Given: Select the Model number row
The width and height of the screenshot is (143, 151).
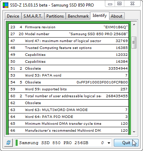Looking at the screenshot, I should (69, 34).
